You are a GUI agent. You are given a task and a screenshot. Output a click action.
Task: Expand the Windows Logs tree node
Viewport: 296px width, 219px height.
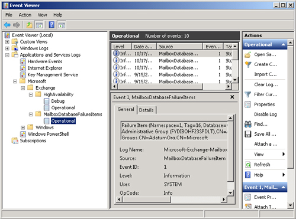(x=7, y=48)
